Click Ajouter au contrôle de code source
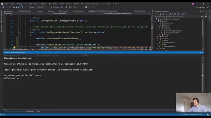The height and width of the screenshot is (118, 211). [193, 115]
